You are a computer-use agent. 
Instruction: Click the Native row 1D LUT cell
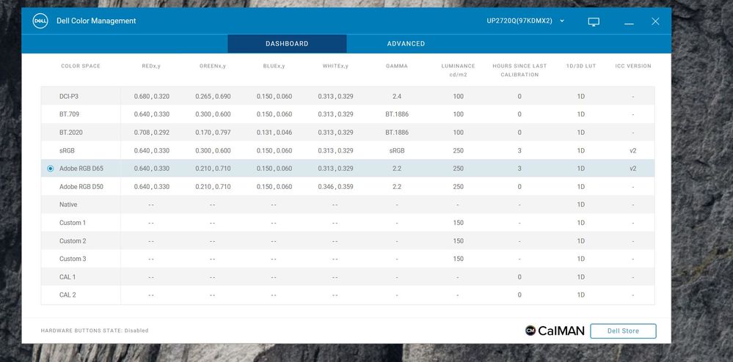580,204
